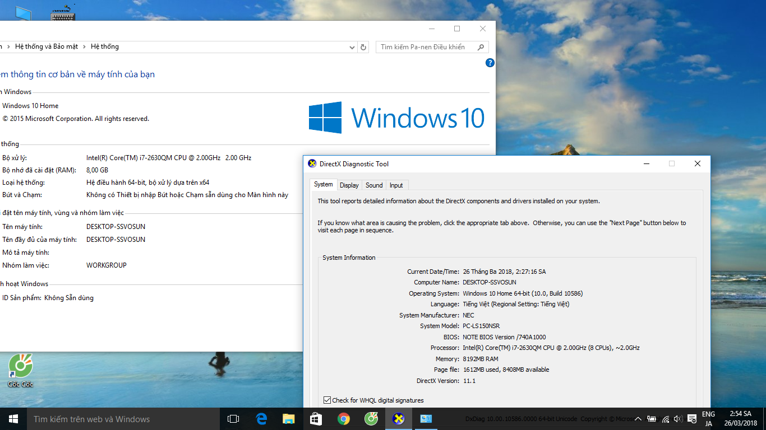The height and width of the screenshot is (430, 766).
Task: Switch to the System control panel taskbar icon
Action: click(426, 419)
